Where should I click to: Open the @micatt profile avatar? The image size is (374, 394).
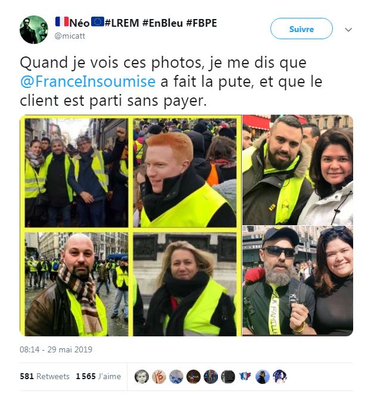click(x=34, y=30)
